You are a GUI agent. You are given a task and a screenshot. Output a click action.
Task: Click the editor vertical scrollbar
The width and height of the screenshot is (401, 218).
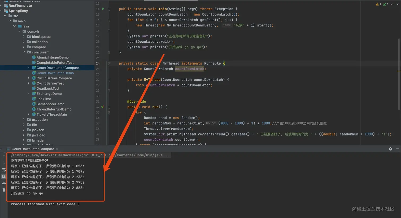(399, 74)
